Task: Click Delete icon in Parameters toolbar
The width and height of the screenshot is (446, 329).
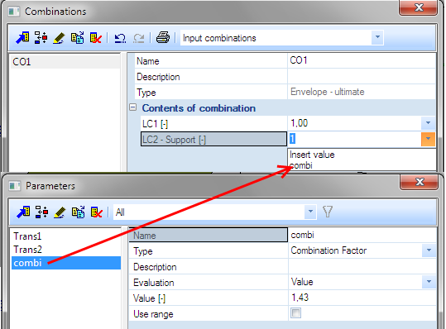Action: point(97,212)
